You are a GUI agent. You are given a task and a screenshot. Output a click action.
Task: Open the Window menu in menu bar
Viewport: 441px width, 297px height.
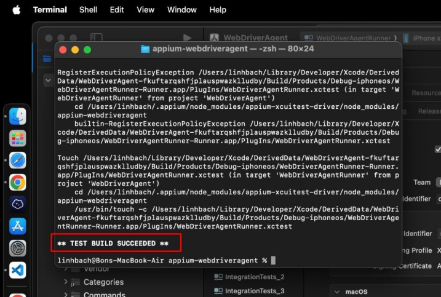(182, 10)
